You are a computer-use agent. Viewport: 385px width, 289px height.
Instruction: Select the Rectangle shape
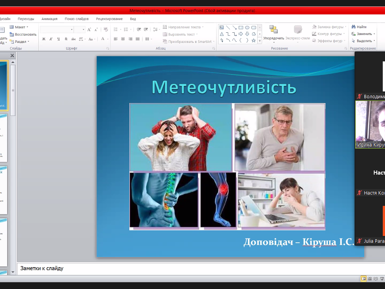click(x=241, y=27)
